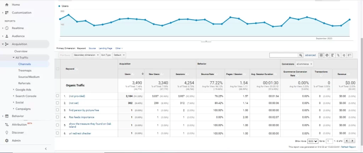Image resolution: width=363 pixels, height=153 pixels.
Task: Select the pivot table view icon
Action: tap(350, 55)
